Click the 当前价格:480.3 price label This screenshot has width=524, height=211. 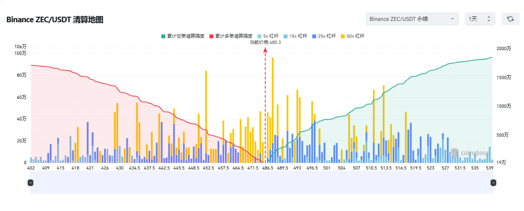click(265, 42)
